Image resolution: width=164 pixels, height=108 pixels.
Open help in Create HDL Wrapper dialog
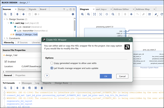coord(47,76)
